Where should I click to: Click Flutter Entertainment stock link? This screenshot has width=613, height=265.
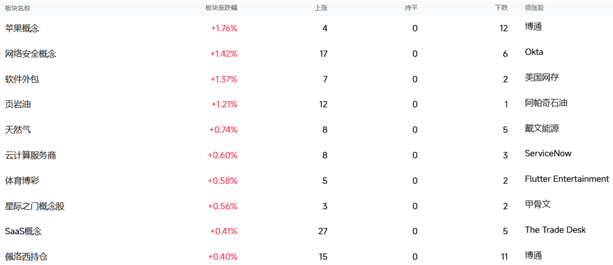(567, 179)
